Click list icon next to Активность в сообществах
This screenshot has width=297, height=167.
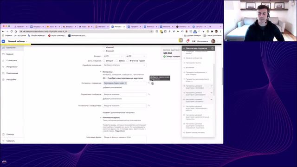[148, 106]
